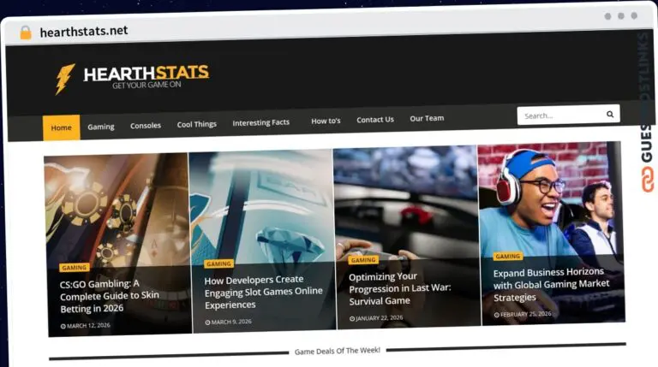Click the padlock icon in address bar

(x=26, y=33)
